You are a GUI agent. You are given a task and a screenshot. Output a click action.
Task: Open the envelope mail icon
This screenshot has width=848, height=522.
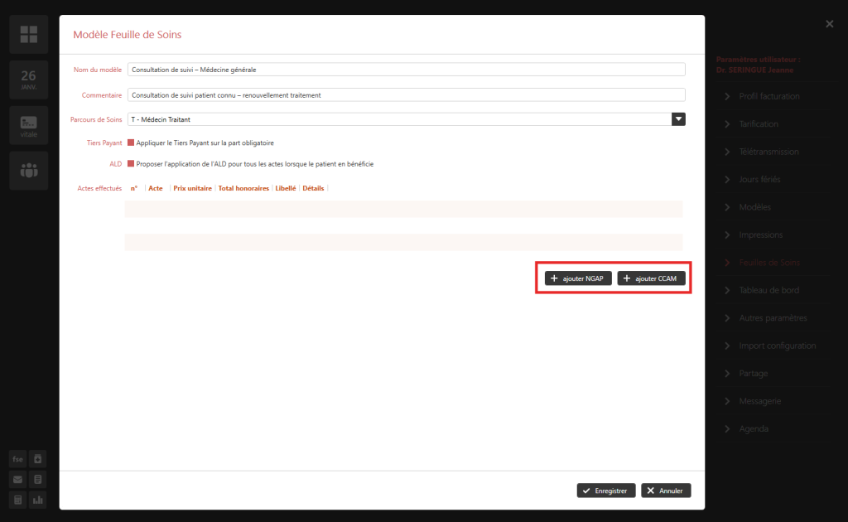(18, 480)
